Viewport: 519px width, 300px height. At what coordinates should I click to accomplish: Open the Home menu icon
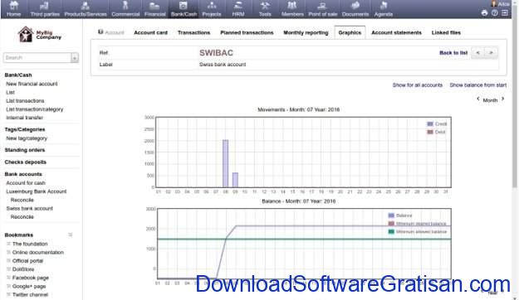(x=13, y=5)
